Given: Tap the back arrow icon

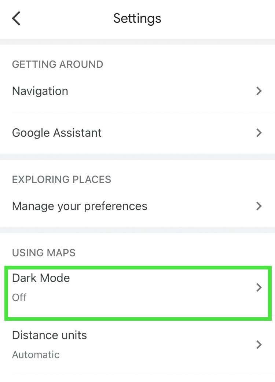Looking at the screenshot, I should (x=16, y=18).
